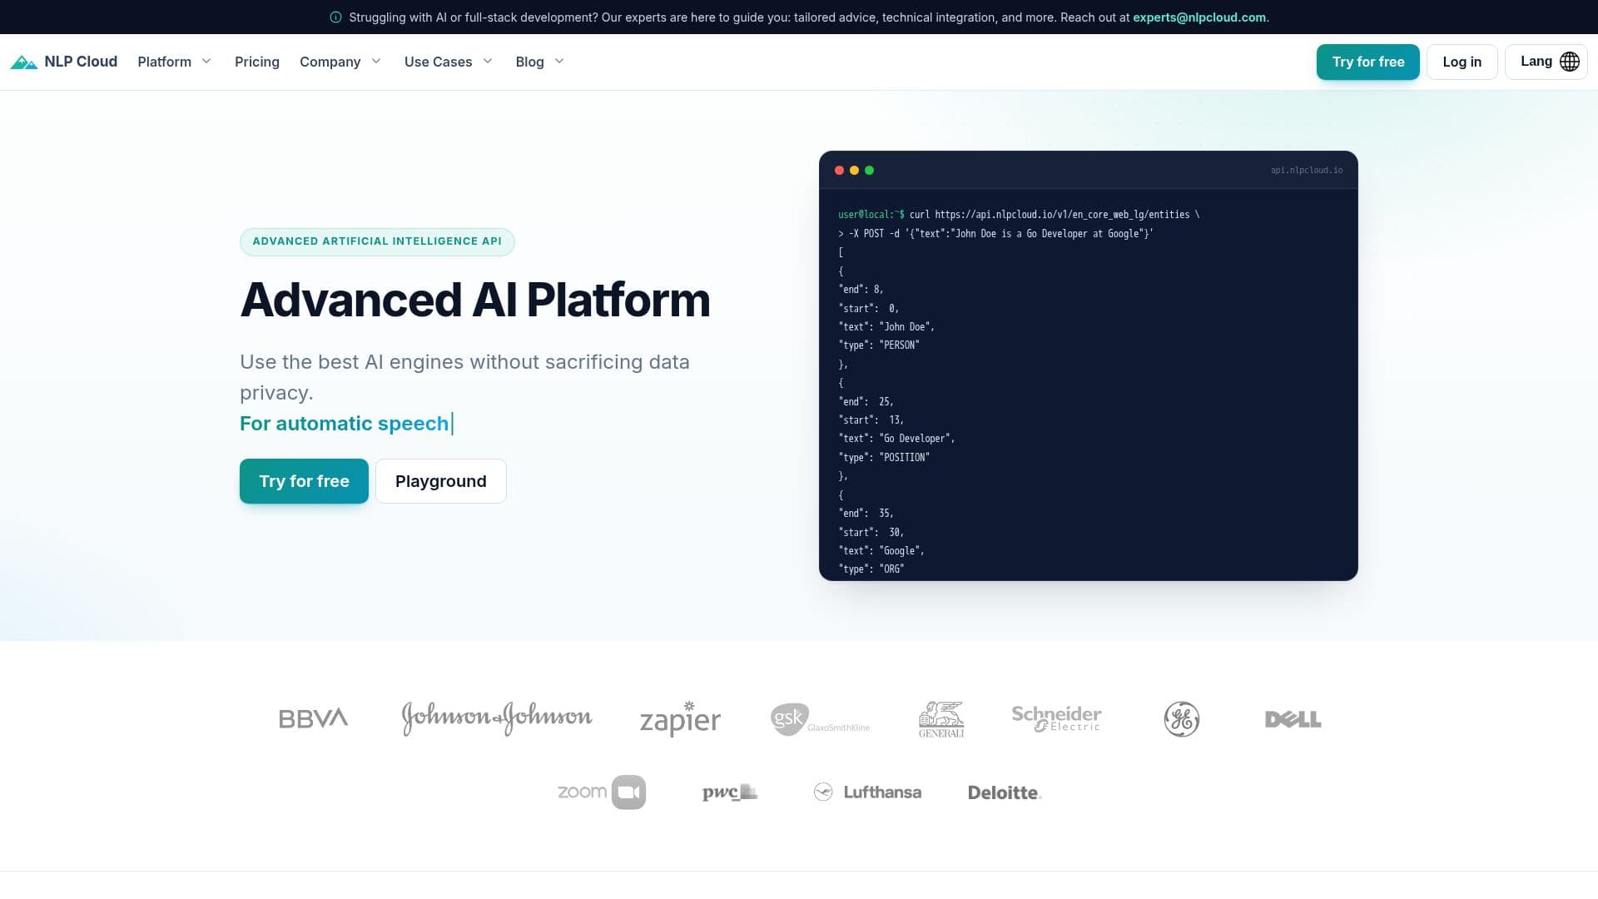Expand the Blog dropdown menu
1598x899 pixels.
pyautogui.click(x=540, y=62)
